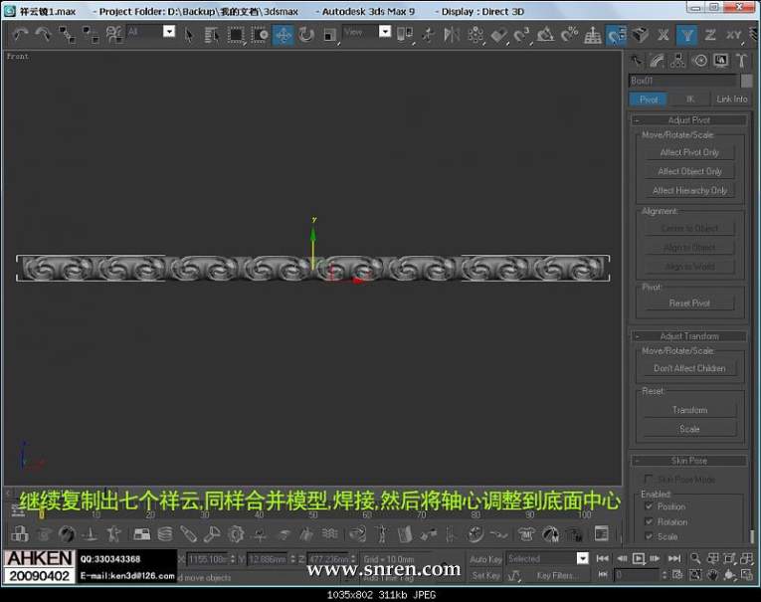The image size is (761, 602).
Task: Click Reset Scale button
Action: (689, 429)
